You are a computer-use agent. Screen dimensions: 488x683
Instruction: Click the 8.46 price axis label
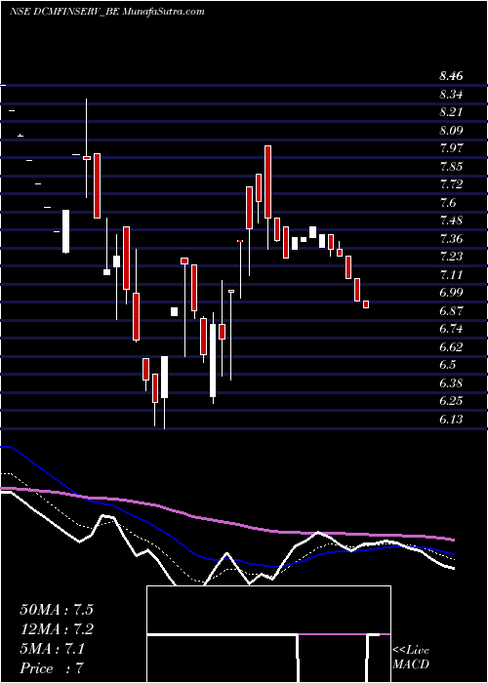451,76
